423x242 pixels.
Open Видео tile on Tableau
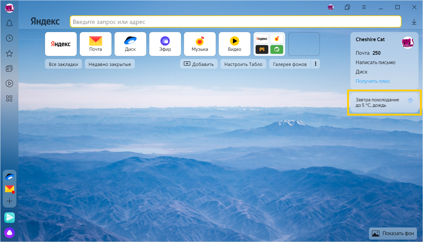coord(234,44)
